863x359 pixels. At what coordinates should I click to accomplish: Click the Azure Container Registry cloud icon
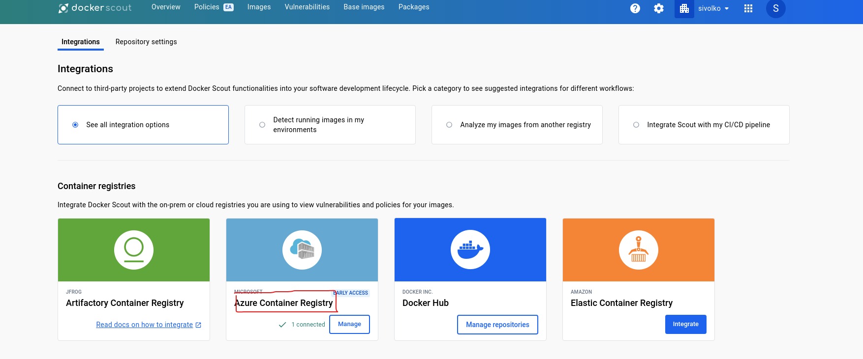coord(302,250)
